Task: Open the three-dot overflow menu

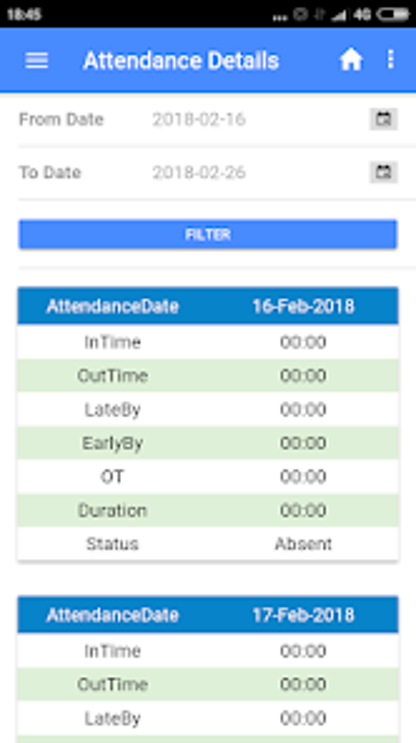Action: [x=391, y=60]
